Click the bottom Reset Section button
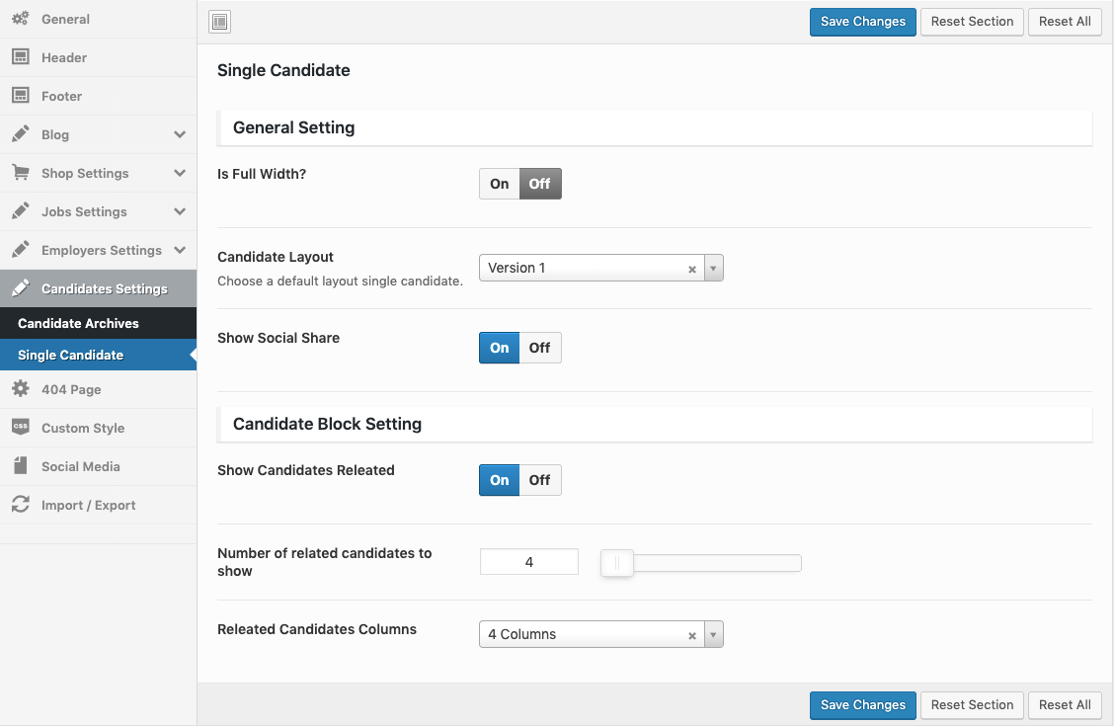The height and width of the screenshot is (726, 1114). 972,705
